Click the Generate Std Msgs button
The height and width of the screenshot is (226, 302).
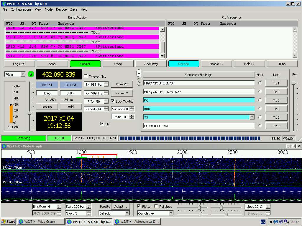tap(198, 75)
